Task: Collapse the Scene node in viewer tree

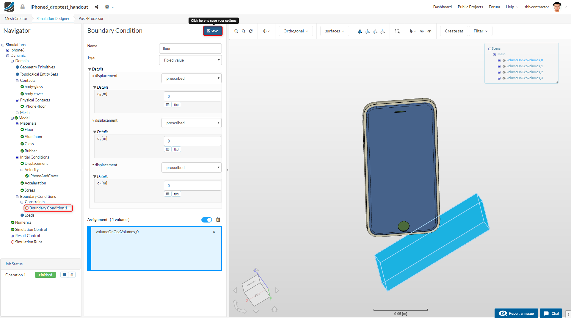Action: 490,49
